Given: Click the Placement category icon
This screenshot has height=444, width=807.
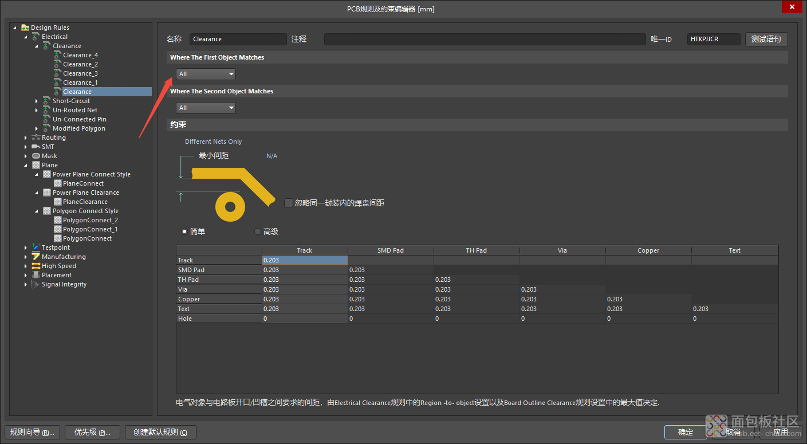Looking at the screenshot, I should pyautogui.click(x=36, y=275).
